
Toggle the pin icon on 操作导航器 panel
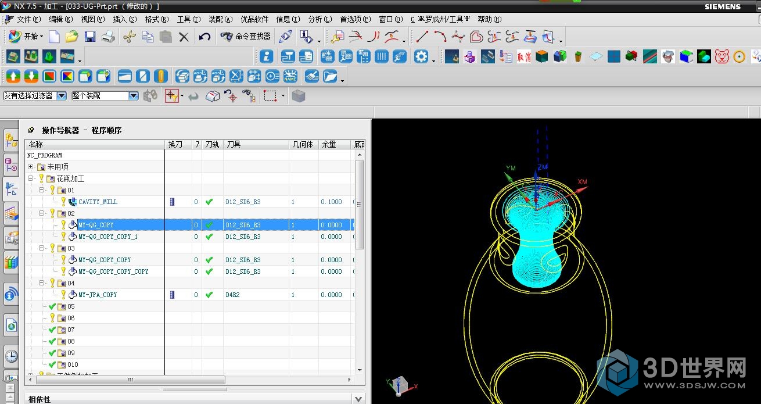[31, 130]
